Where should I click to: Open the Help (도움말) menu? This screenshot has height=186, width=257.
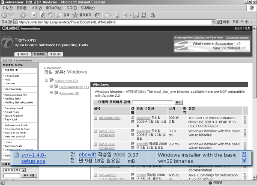click(88, 8)
